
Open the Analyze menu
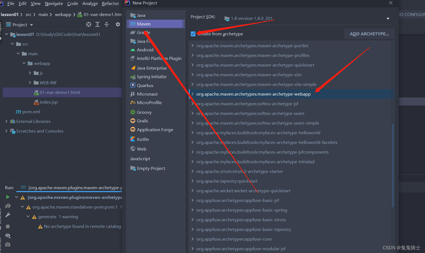(x=90, y=3)
